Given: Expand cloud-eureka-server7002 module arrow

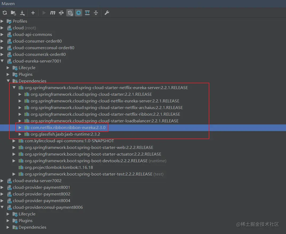Looking at the screenshot, I should point(2,181).
